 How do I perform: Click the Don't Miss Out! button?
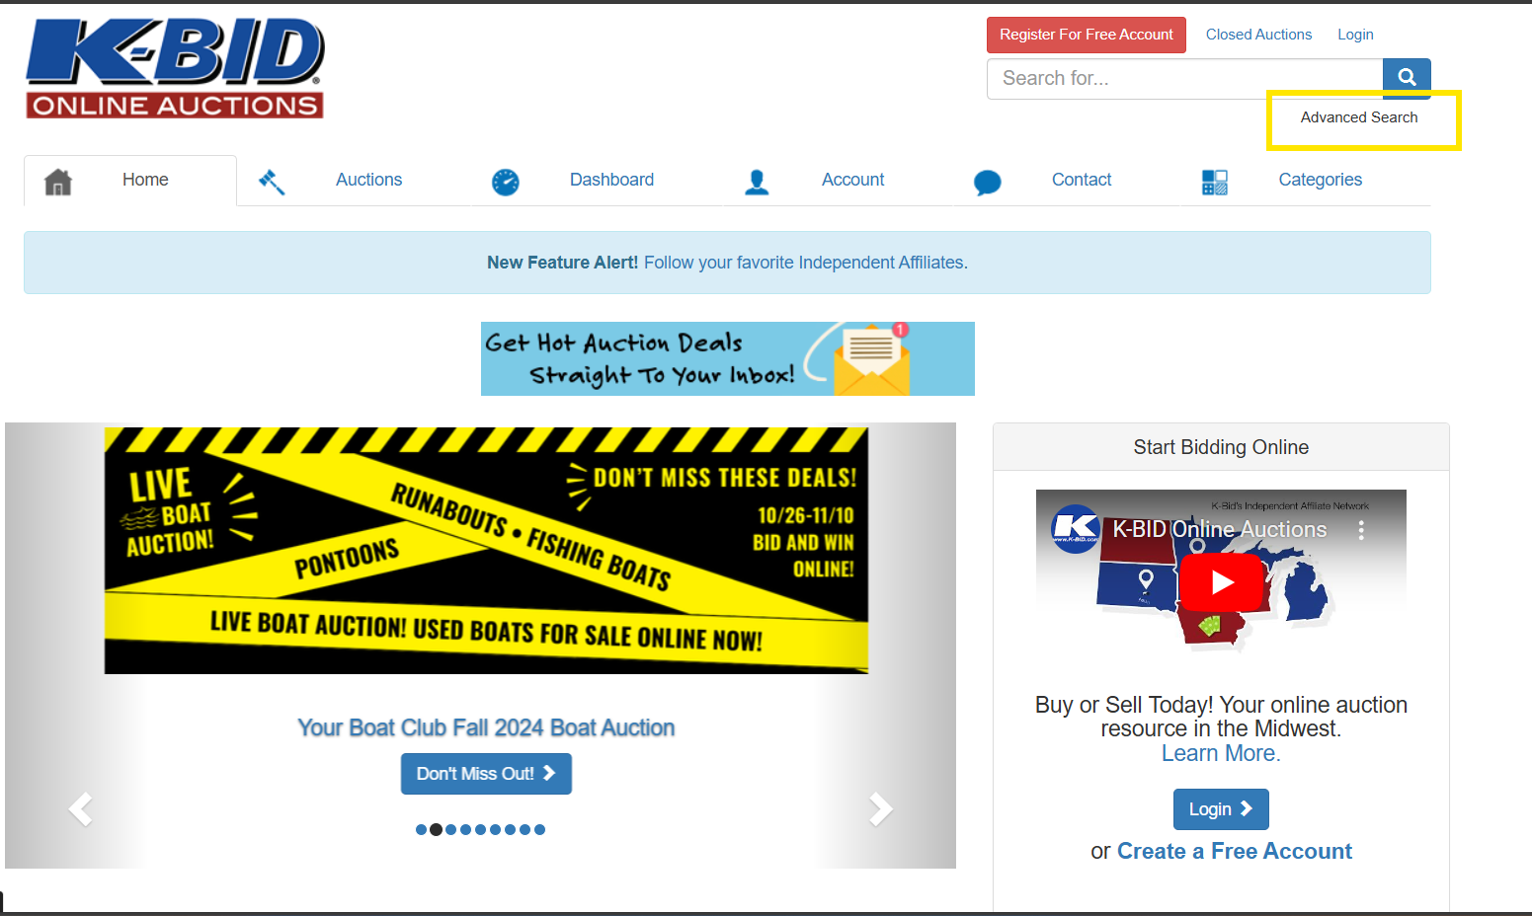[x=486, y=774]
